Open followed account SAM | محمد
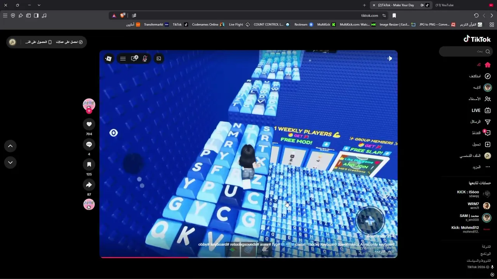Viewport: 497px width, 279px height. [x=475, y=217]
